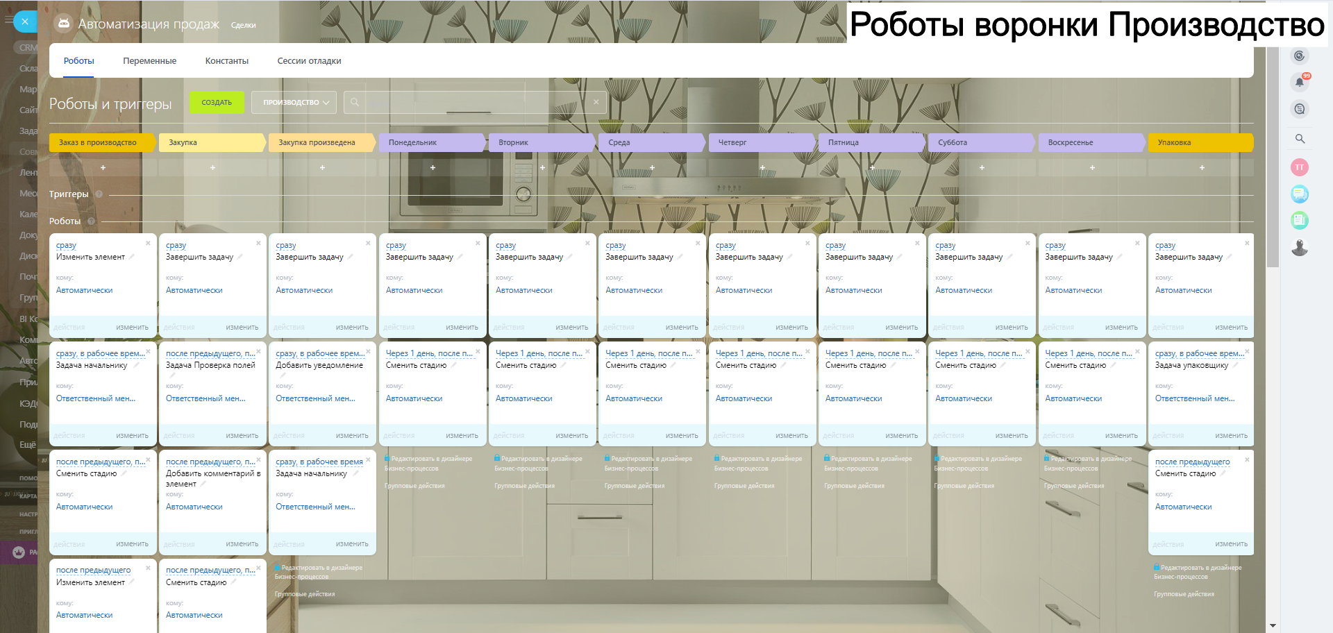
Task: Open the search magnifier in the right sidebar
Action: [x=1300, y=139]
